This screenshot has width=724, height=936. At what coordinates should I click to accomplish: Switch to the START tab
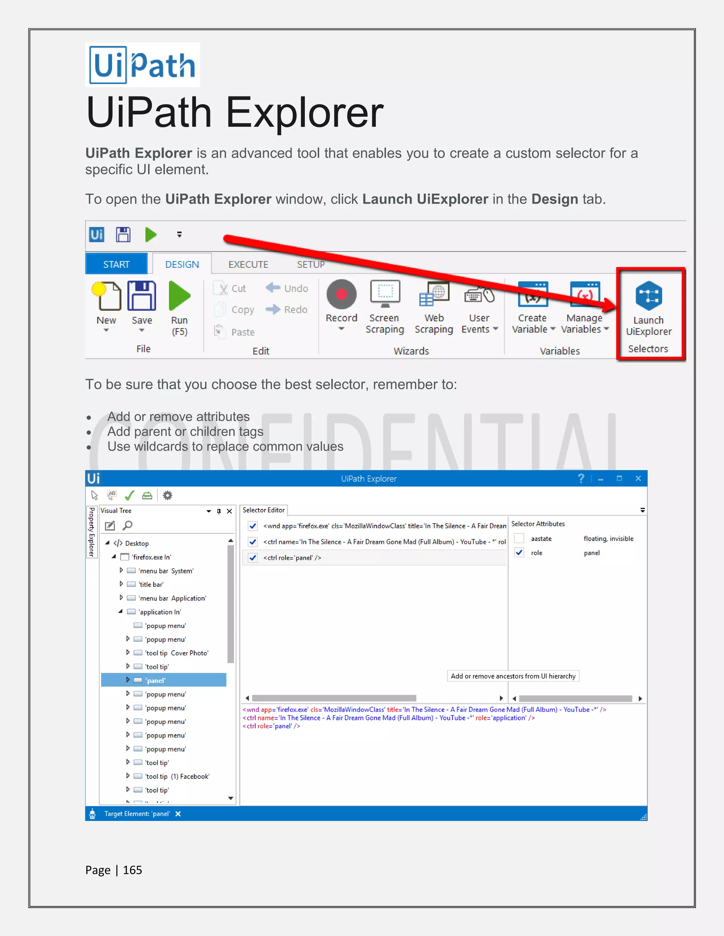coord(116,264)
